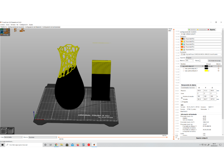Viewport: 224px width, 168px height.
Task: Toggle the Borde checkbox
Action: [200, 61]
